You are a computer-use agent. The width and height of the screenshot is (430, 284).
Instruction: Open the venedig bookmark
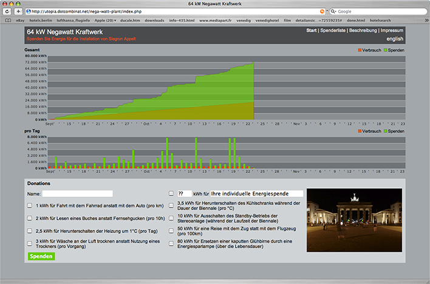point(244,21)
